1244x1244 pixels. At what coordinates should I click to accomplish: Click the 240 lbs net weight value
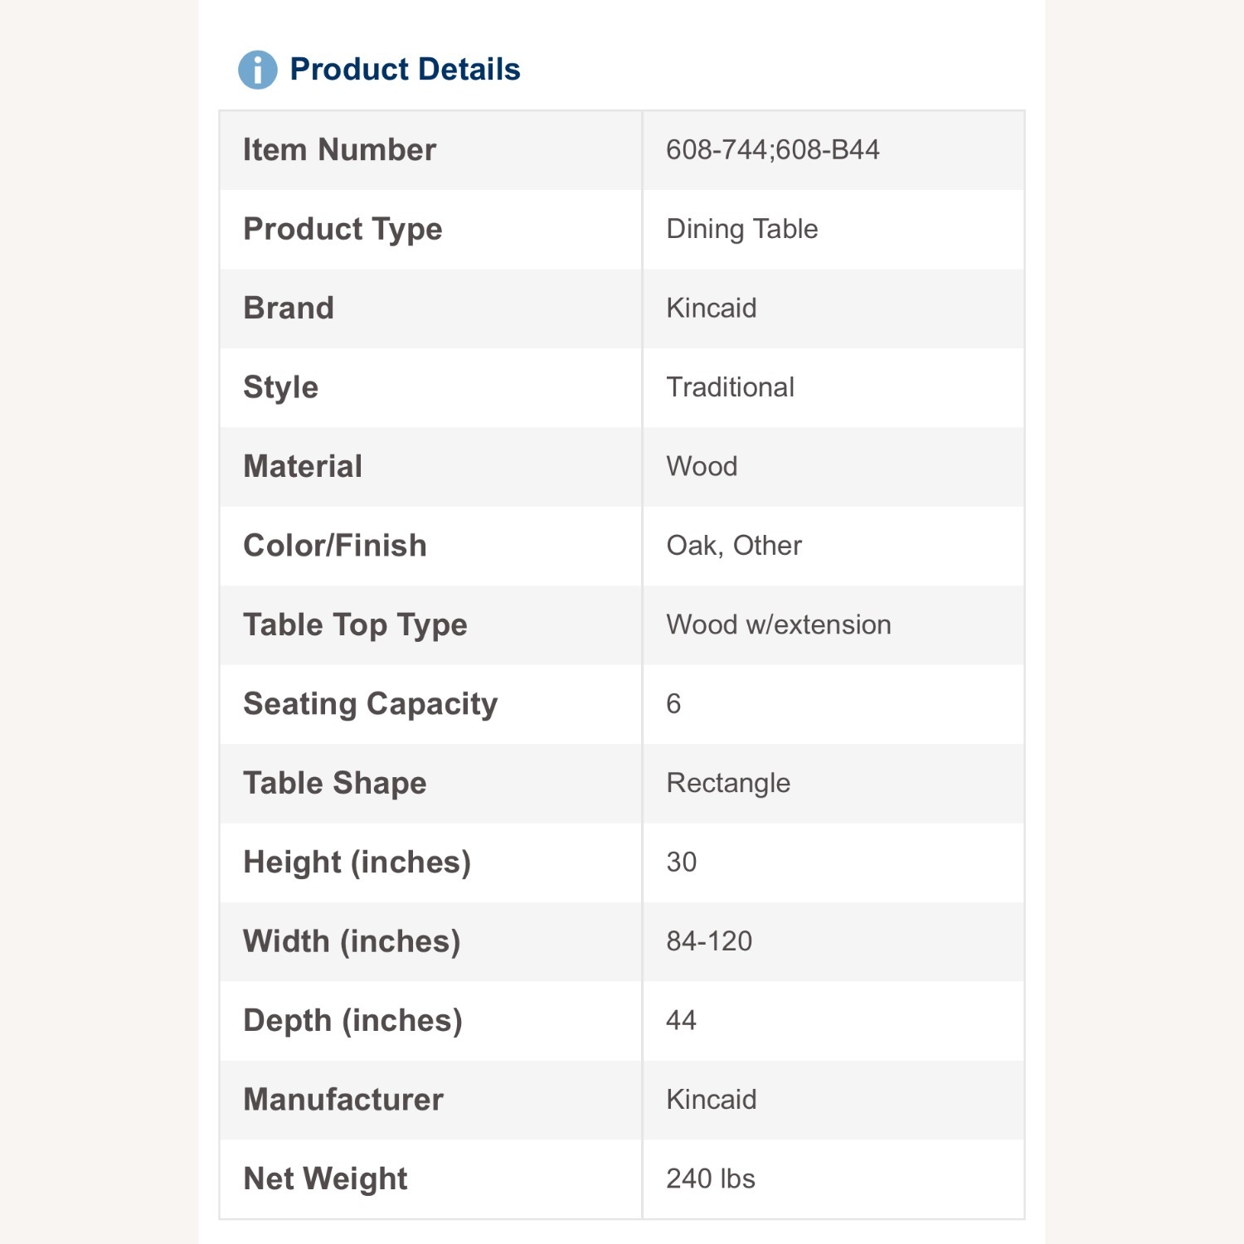point(711,1178)
